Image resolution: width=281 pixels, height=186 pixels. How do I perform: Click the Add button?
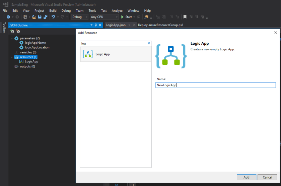(246, 177)
